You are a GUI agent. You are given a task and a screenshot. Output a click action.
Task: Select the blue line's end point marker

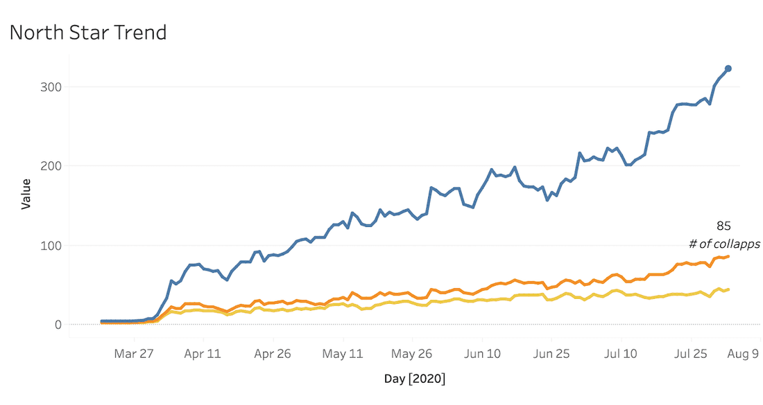pyautogui.click(x=728, y=69)
